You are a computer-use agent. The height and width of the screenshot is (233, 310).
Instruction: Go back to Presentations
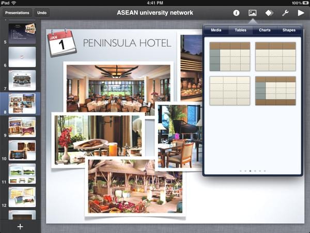17,12
